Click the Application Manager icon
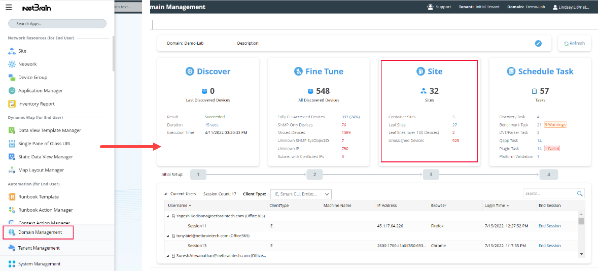 12,91
